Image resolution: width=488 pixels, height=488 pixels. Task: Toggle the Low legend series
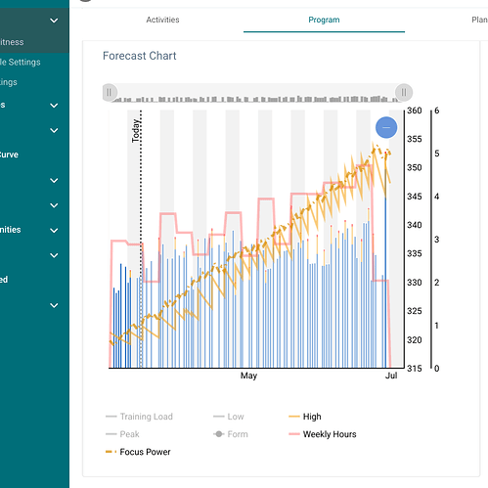pos(228,417)
